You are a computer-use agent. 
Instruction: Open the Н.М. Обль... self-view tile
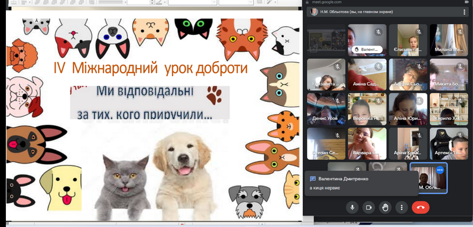[429, 178]
